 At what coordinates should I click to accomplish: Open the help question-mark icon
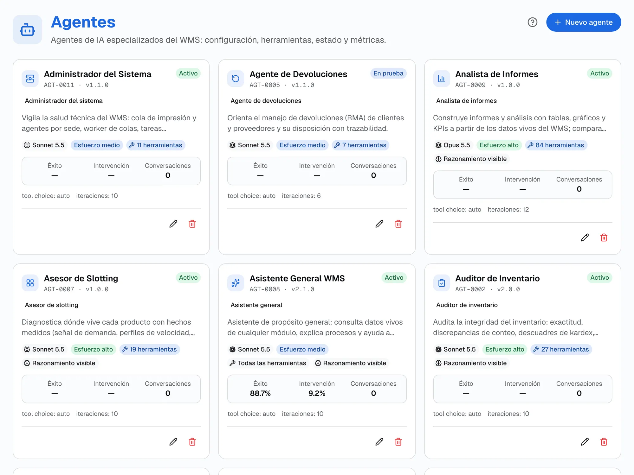(x=532, y=22)
